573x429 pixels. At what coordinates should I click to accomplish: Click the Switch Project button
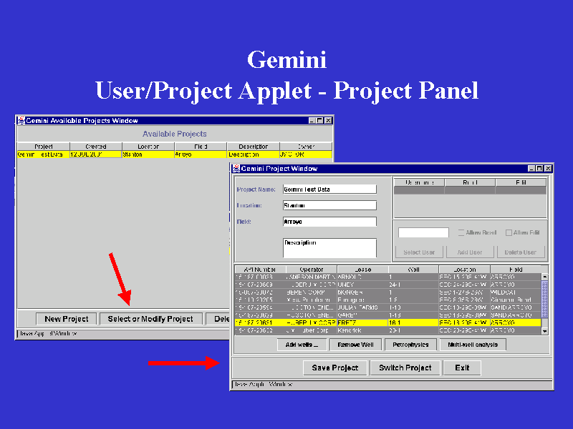[405, 368]
